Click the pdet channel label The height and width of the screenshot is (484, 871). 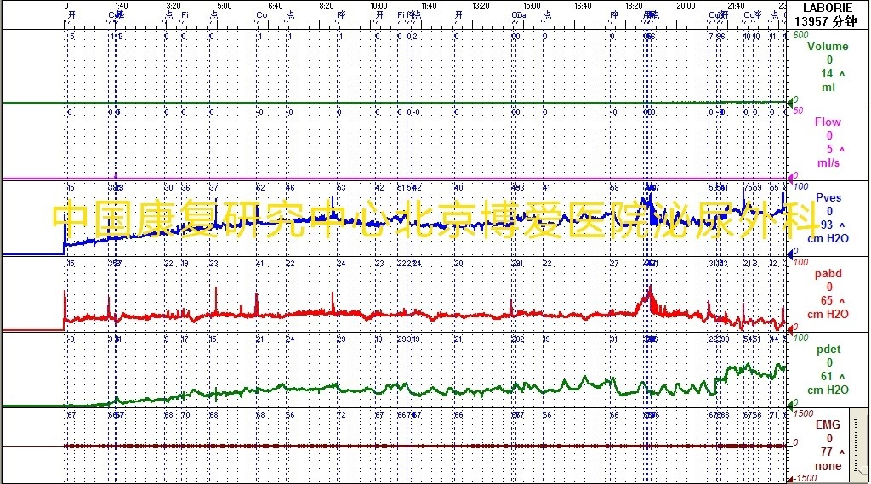tap(828, 349)
